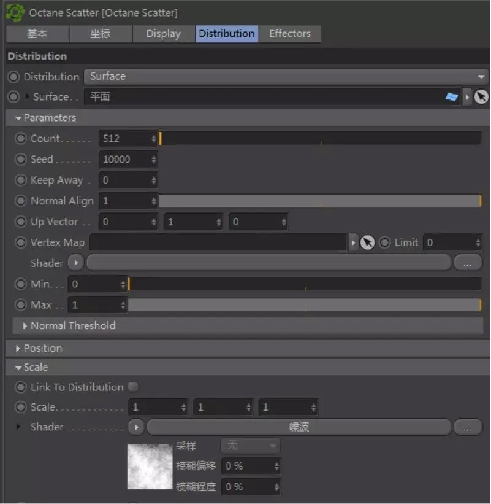Toggle the animation dot beside Count
The height and width of the screenshot is (504, 491).
[x=21, y=139]
